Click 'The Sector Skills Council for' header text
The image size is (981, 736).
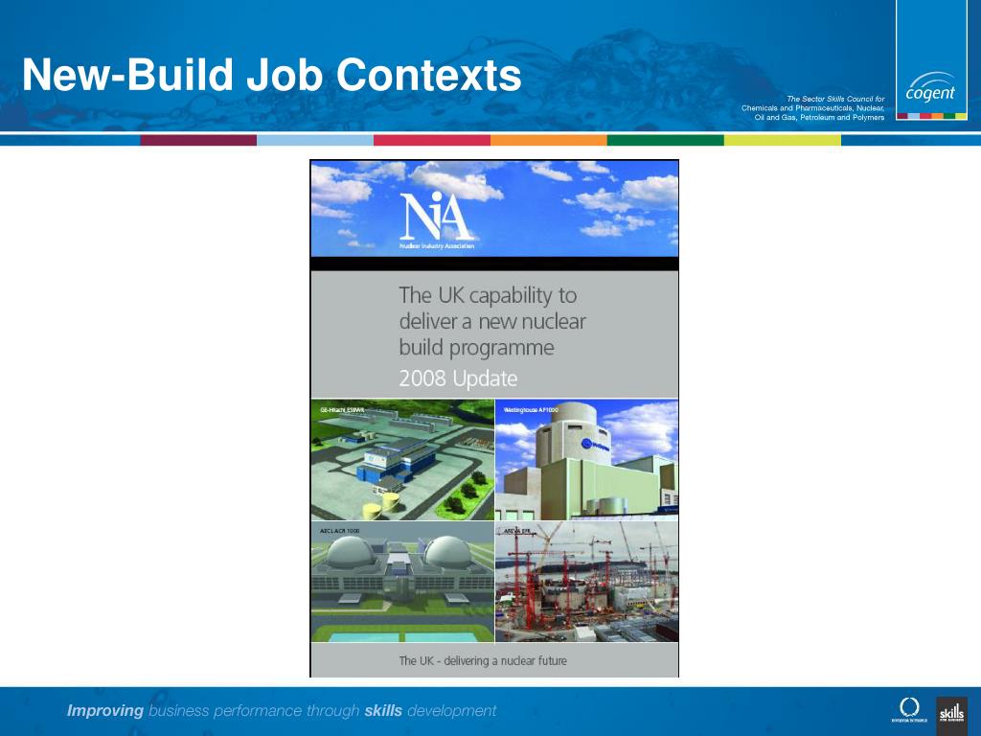coord(835,99)
